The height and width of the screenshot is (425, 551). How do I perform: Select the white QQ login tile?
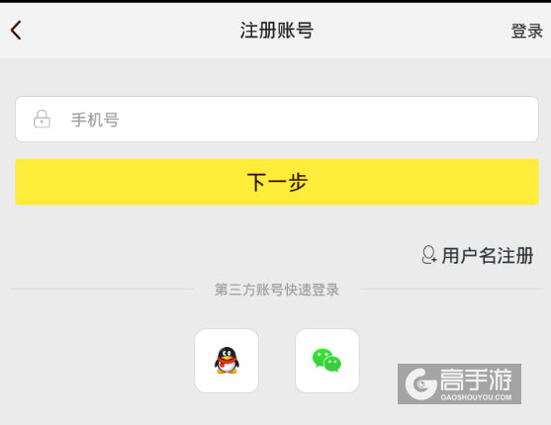coord(227,361)
